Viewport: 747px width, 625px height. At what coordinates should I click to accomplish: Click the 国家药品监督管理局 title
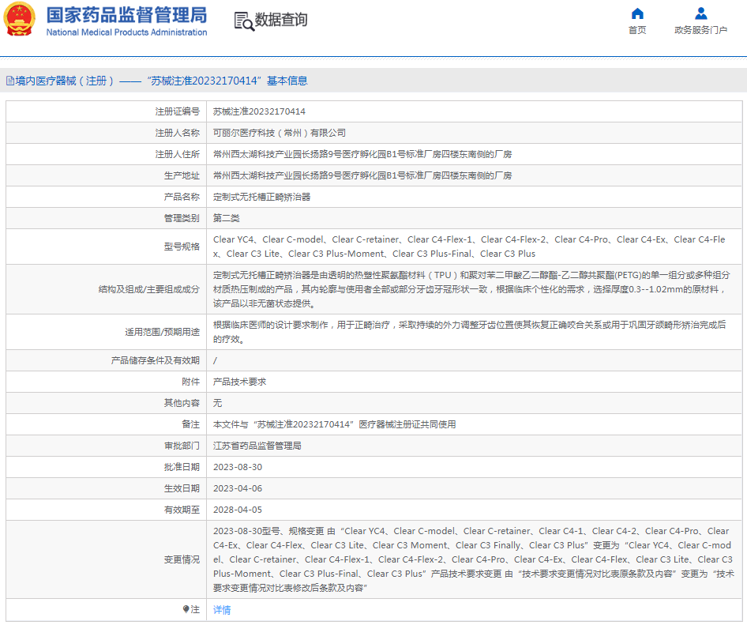point(126,15)
